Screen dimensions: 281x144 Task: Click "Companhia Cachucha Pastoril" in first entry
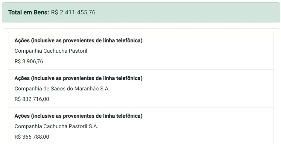(51, 51)
